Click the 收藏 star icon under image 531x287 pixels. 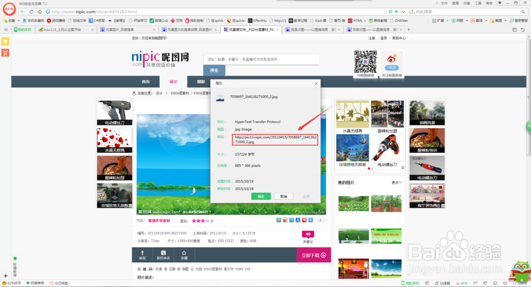184,255
